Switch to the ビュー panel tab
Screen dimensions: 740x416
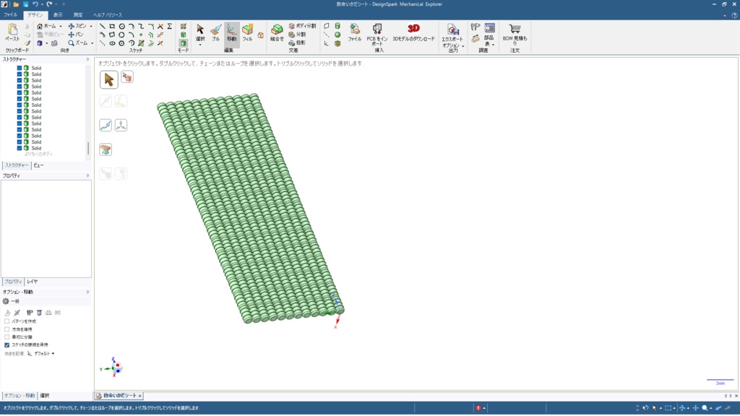point(39,165)
